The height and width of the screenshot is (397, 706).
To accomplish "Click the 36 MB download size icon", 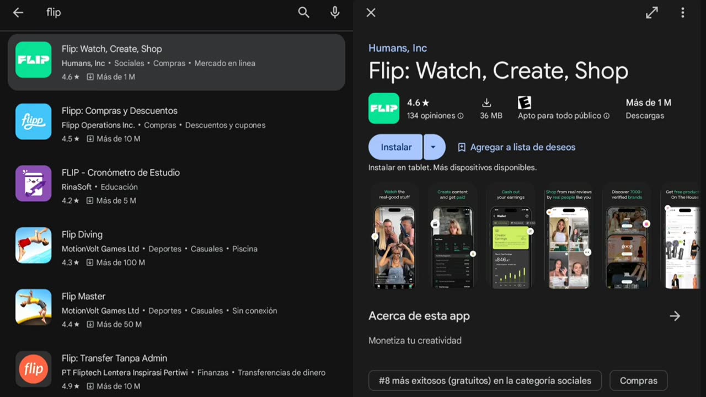I will 486,103.
